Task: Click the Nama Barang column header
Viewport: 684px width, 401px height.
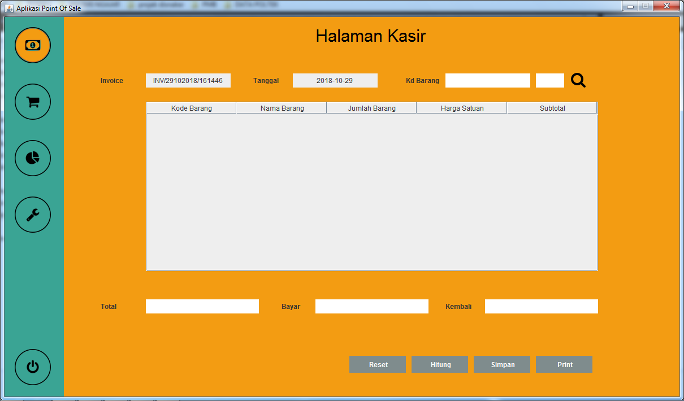Action: [280, 107]
